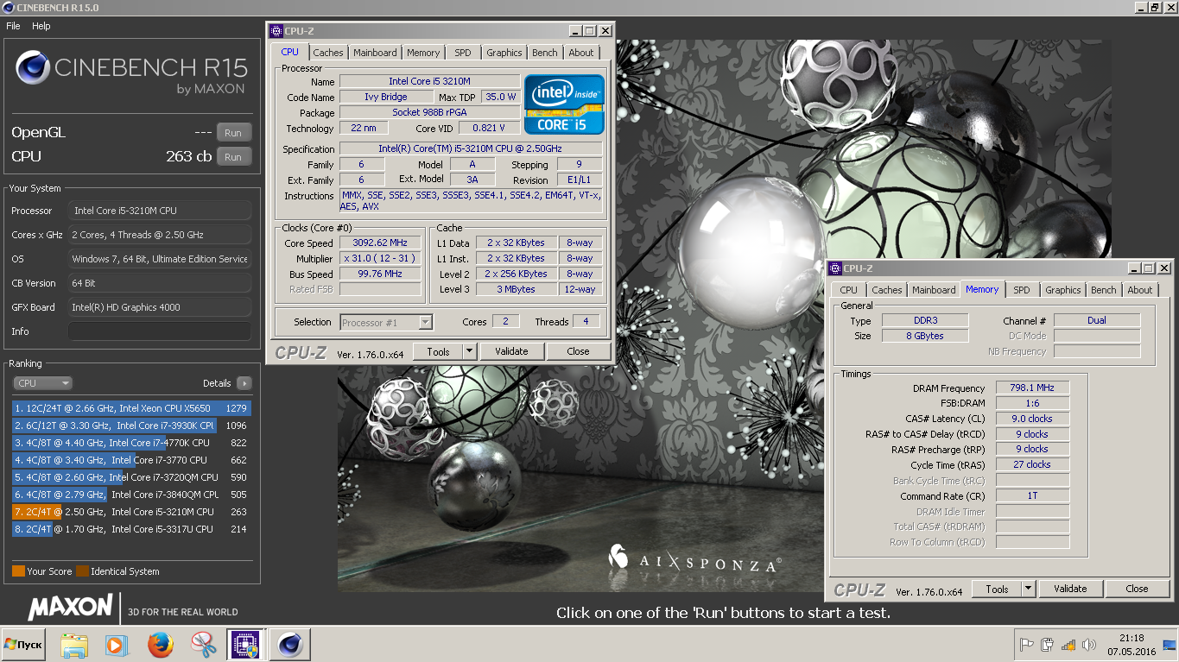Select ranking row Core i7-3930K
This screenshot has width=1179, height=662.
tap(130, 426)
